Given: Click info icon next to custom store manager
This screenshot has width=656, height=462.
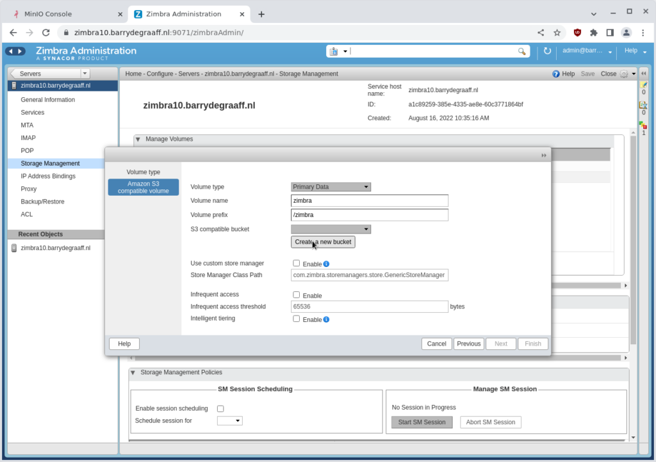Looking at the screenshot, I should pos(326,264).
